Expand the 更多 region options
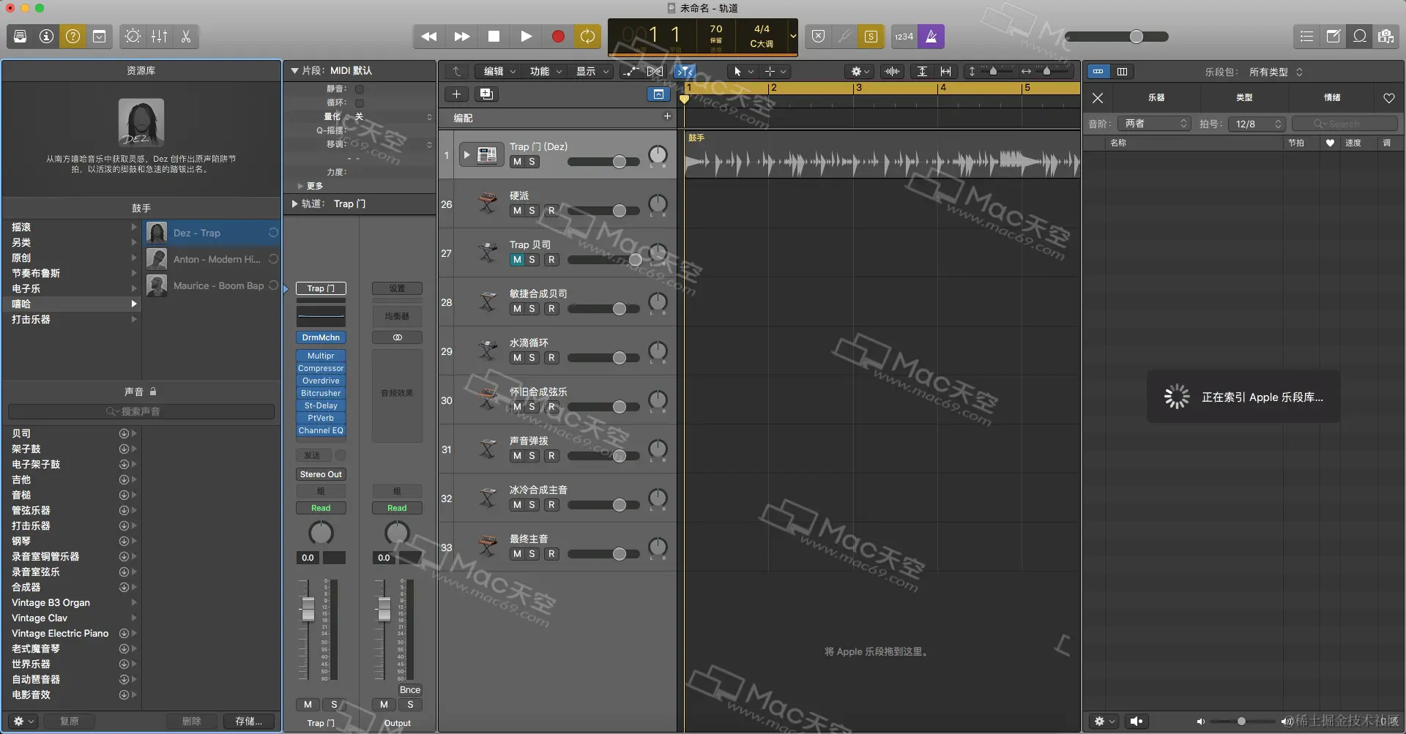Viewport: 1406px width, 734px height. click(x=301, y=187)
